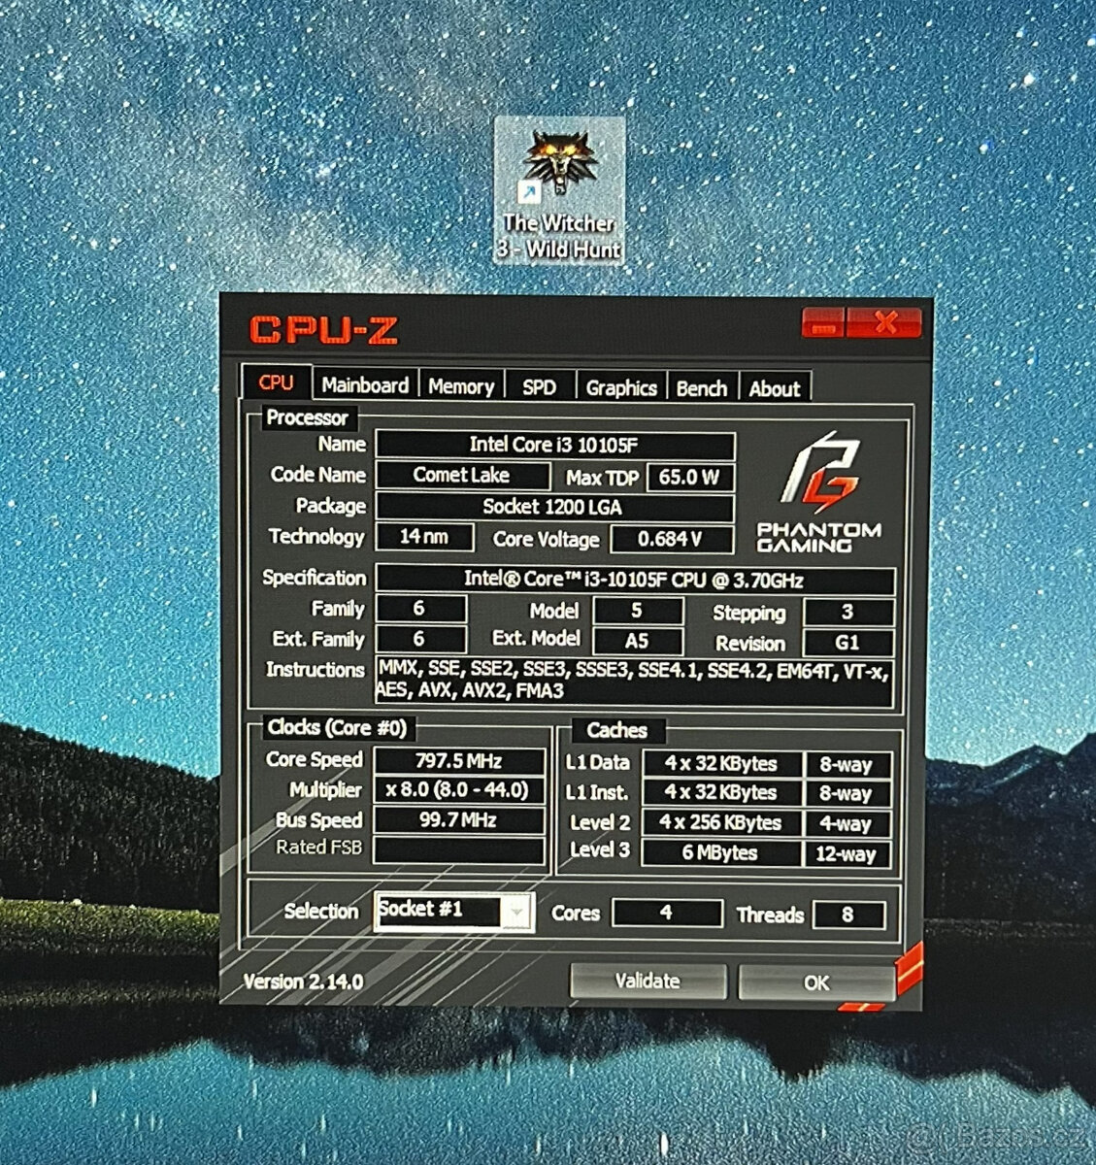Switch to the About tab
Image resolution: width=1096 pixels, height=1165 pixels.
[776, 388]
